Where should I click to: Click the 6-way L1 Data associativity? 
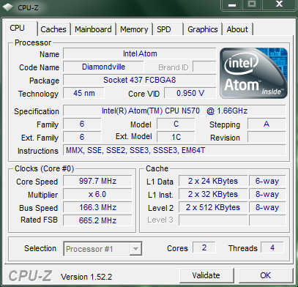coord(267,181)
